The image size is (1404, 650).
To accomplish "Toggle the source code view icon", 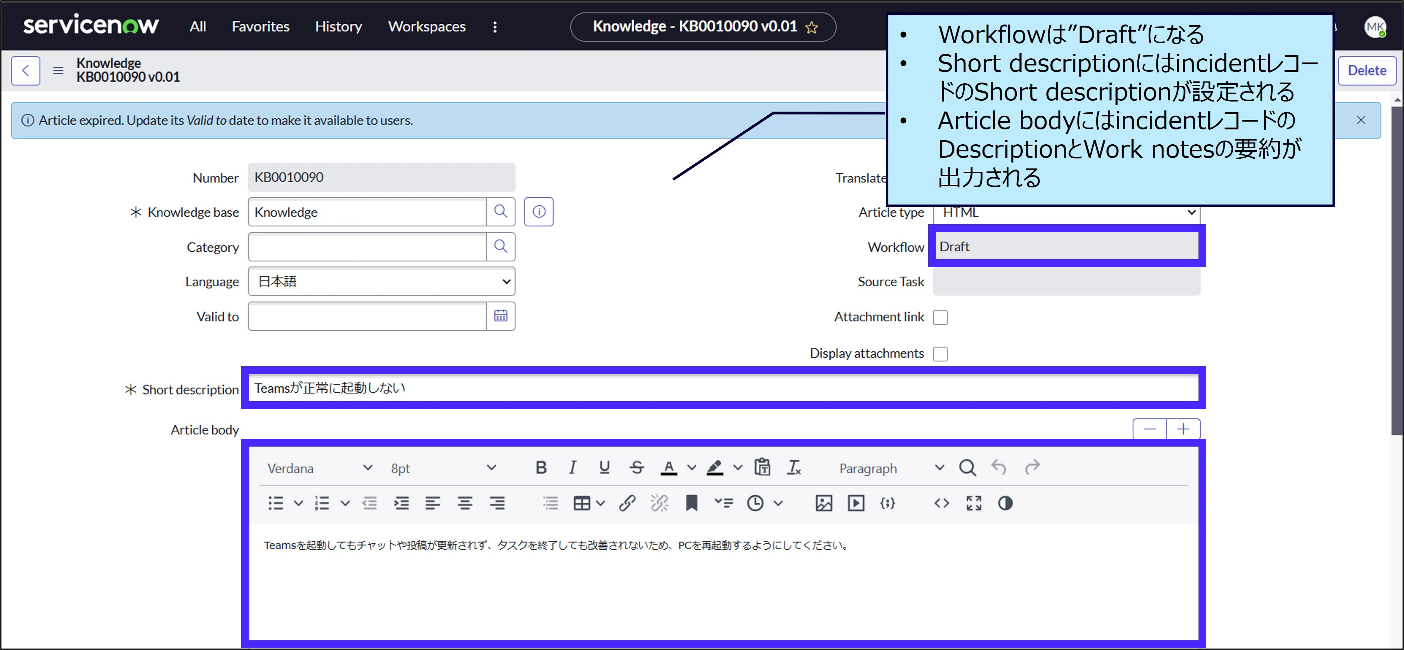I will coord(941,503).
